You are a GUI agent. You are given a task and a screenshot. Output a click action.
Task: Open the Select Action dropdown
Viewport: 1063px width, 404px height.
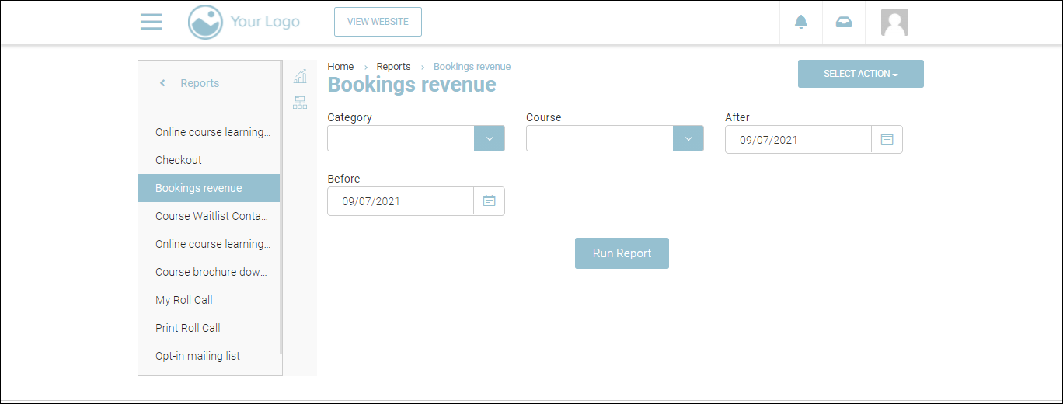coord(860,74)
